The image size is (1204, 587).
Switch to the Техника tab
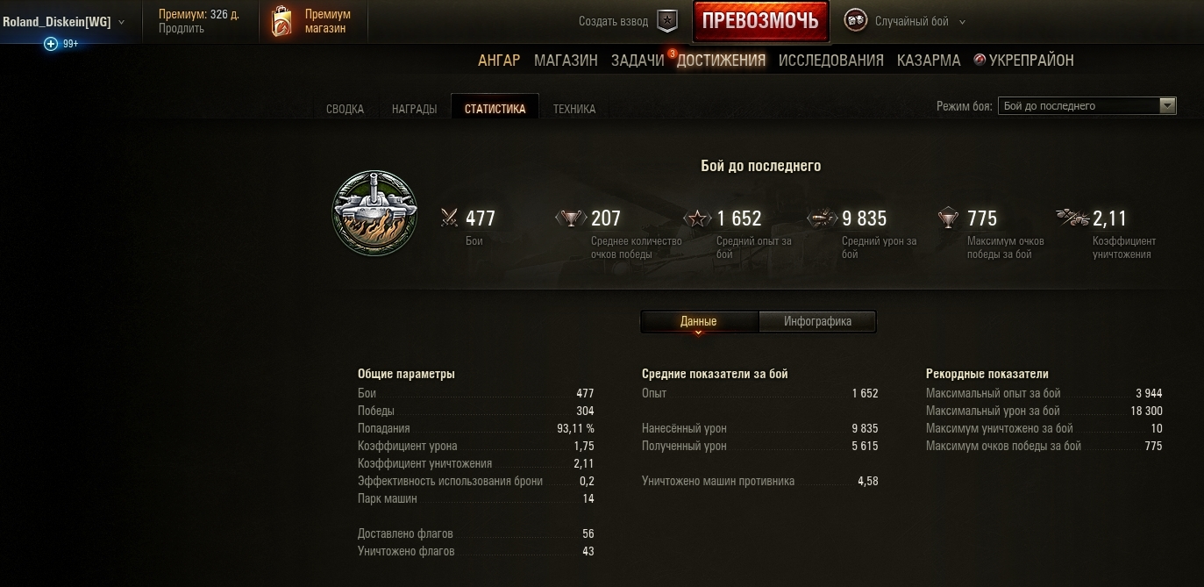(x=574, y=109)
